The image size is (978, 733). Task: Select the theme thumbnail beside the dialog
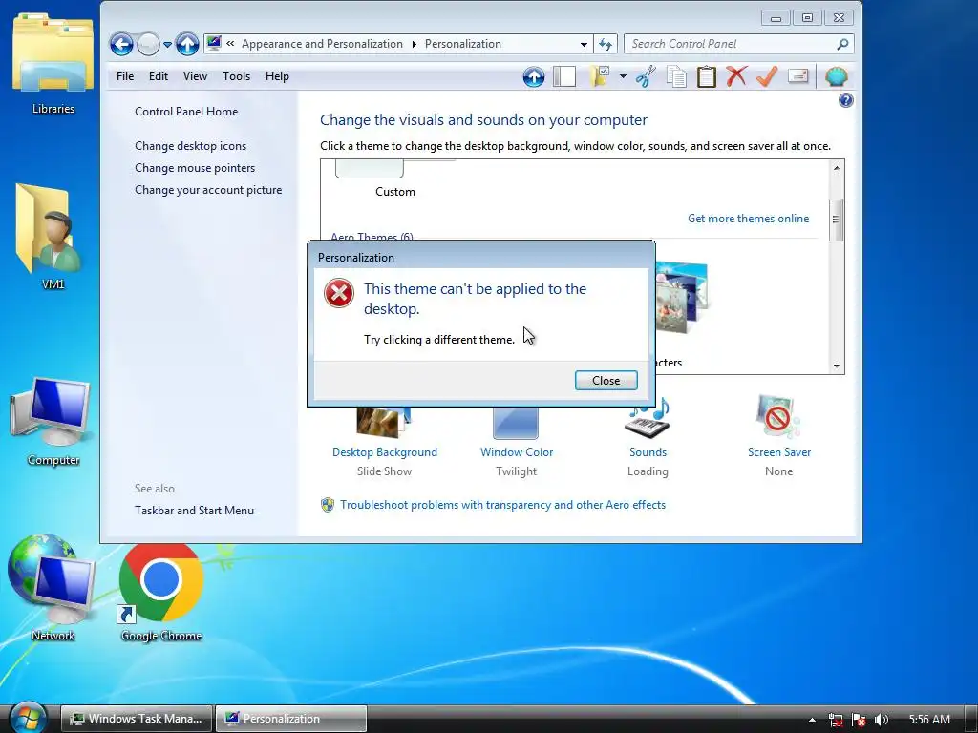(x=682, y=298)
